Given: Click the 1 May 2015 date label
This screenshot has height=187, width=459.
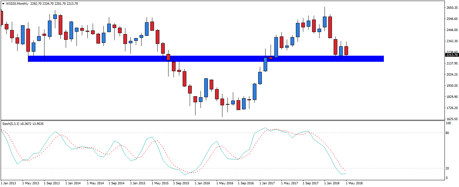Looking at the screenshot, I should [160, 183].
